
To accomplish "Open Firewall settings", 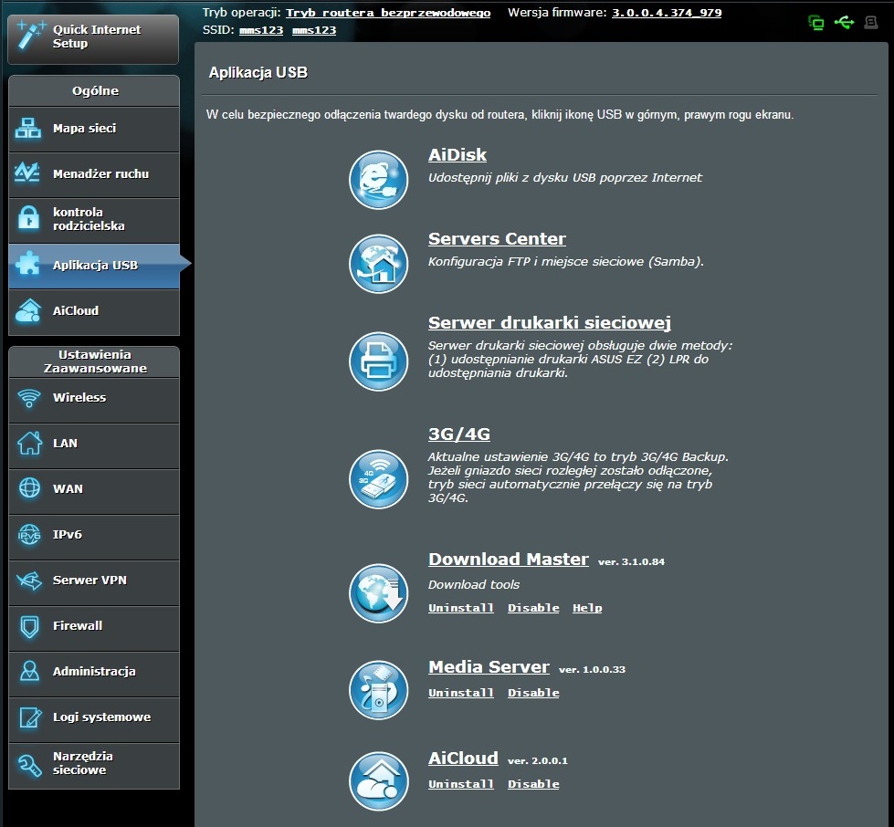I will (94, 628).
